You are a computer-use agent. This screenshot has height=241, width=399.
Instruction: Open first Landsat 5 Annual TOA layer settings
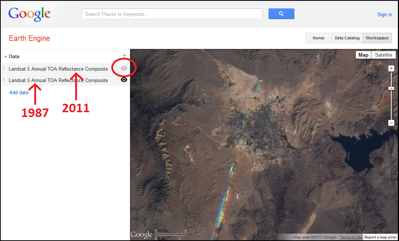(x=58, y=69)
